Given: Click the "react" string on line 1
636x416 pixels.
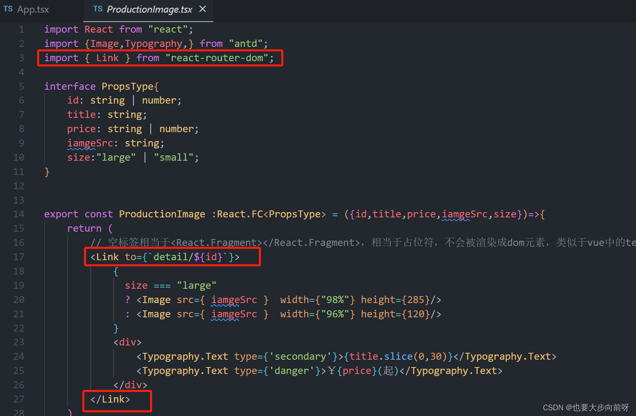Looking at the screenshot, I should pyautogui.click(x=169, y=29).
